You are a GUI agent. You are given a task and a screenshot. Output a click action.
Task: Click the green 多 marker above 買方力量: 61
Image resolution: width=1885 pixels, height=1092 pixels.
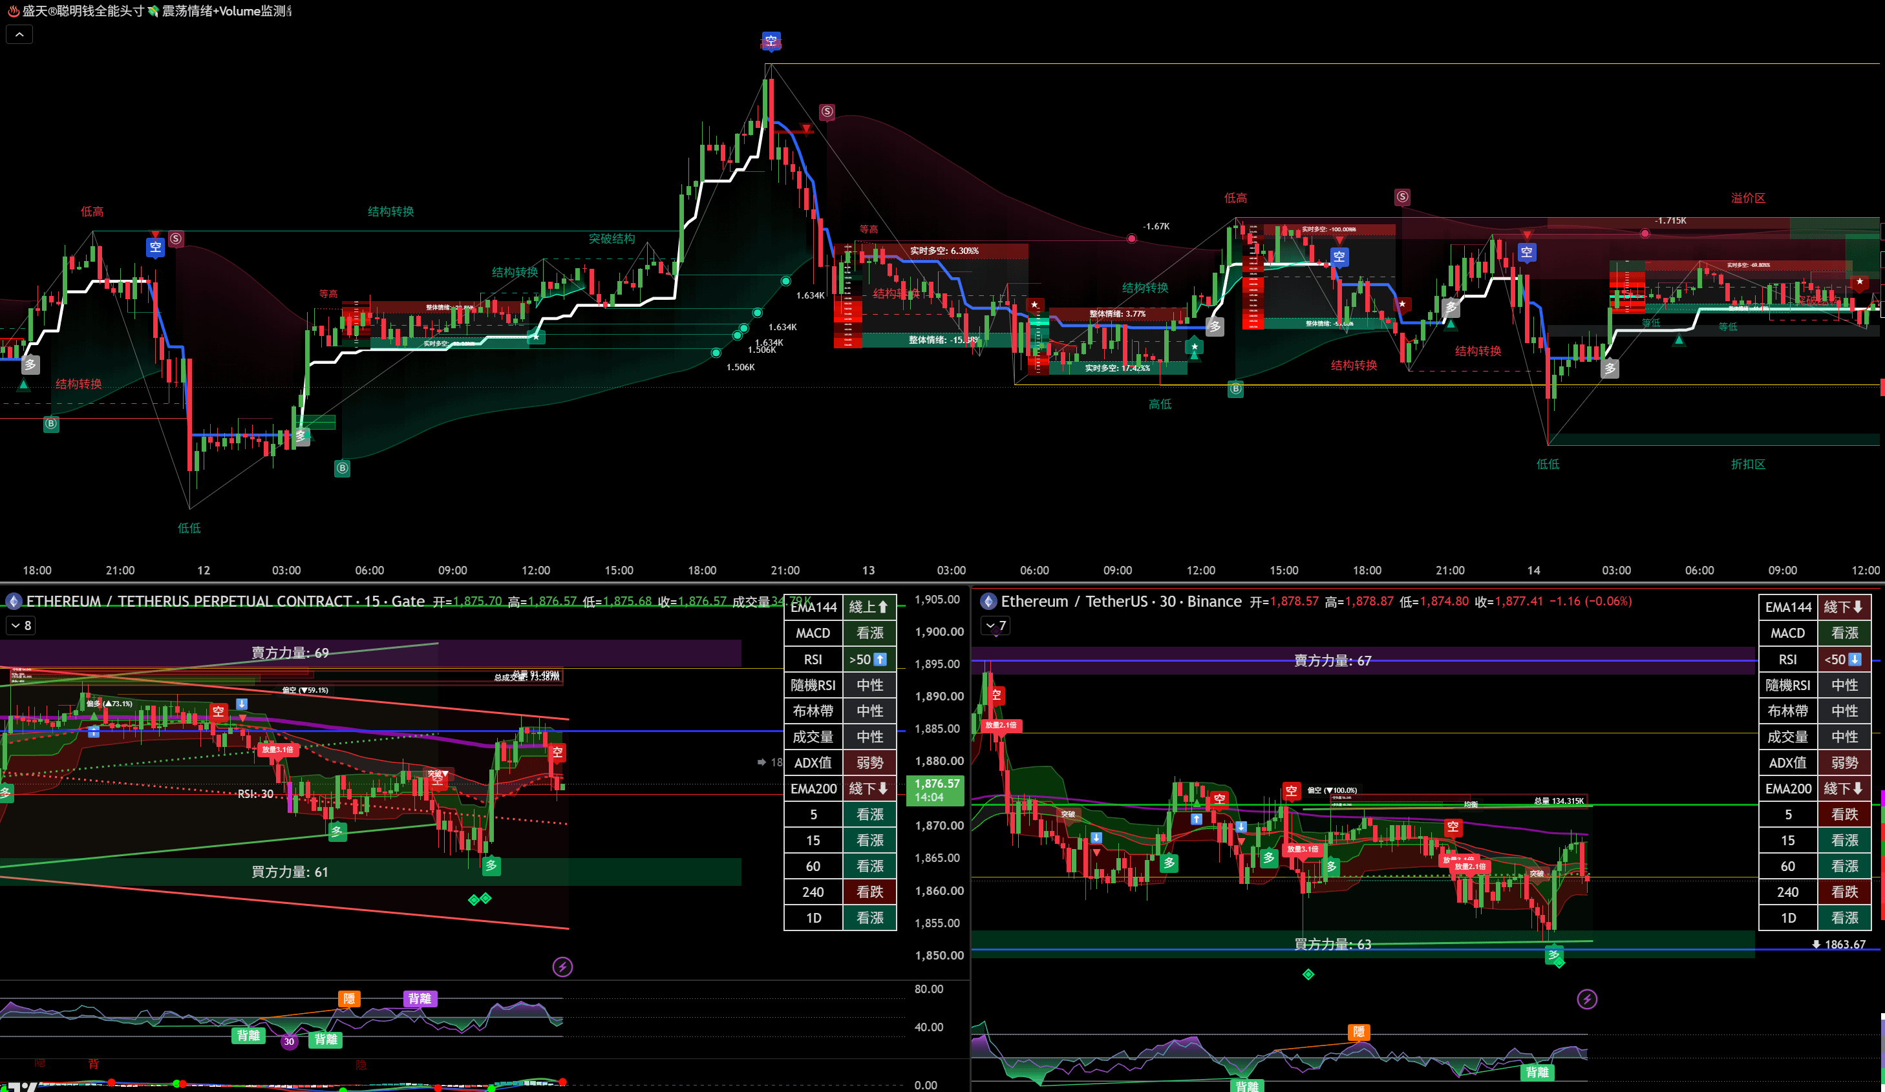491,865
